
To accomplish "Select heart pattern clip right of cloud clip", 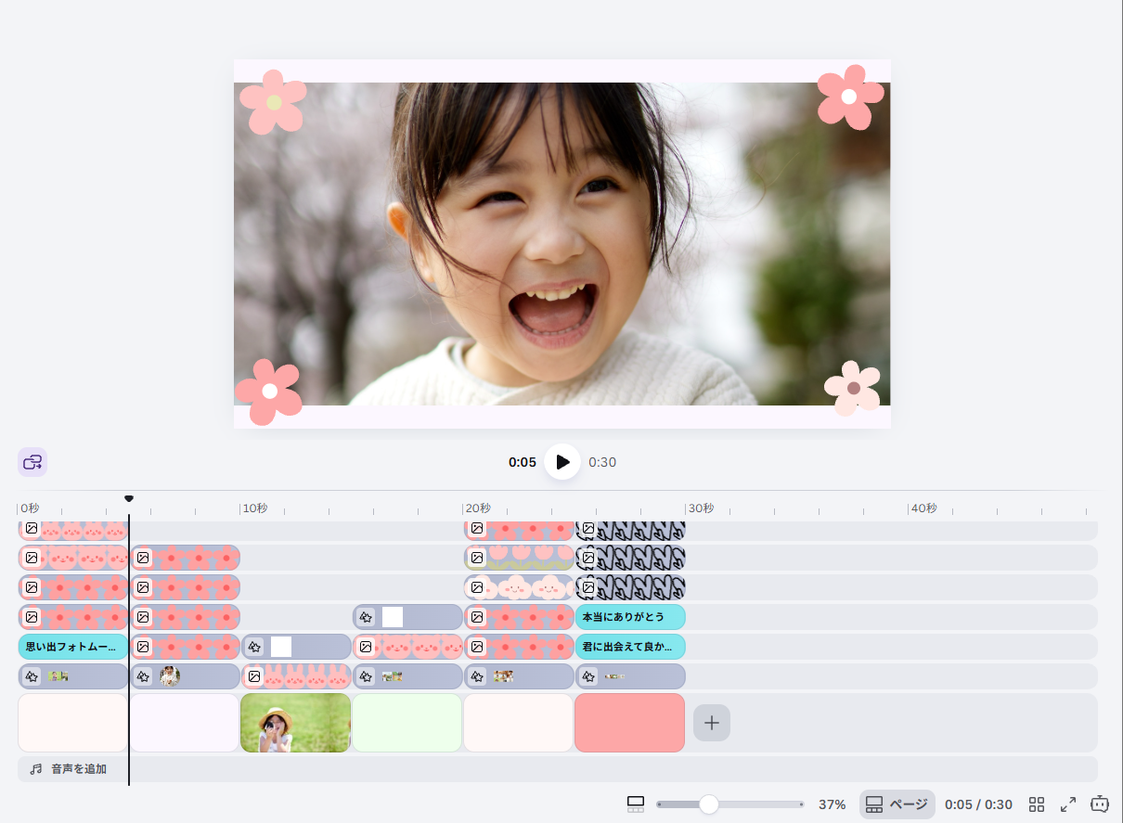I will point(630,587).
